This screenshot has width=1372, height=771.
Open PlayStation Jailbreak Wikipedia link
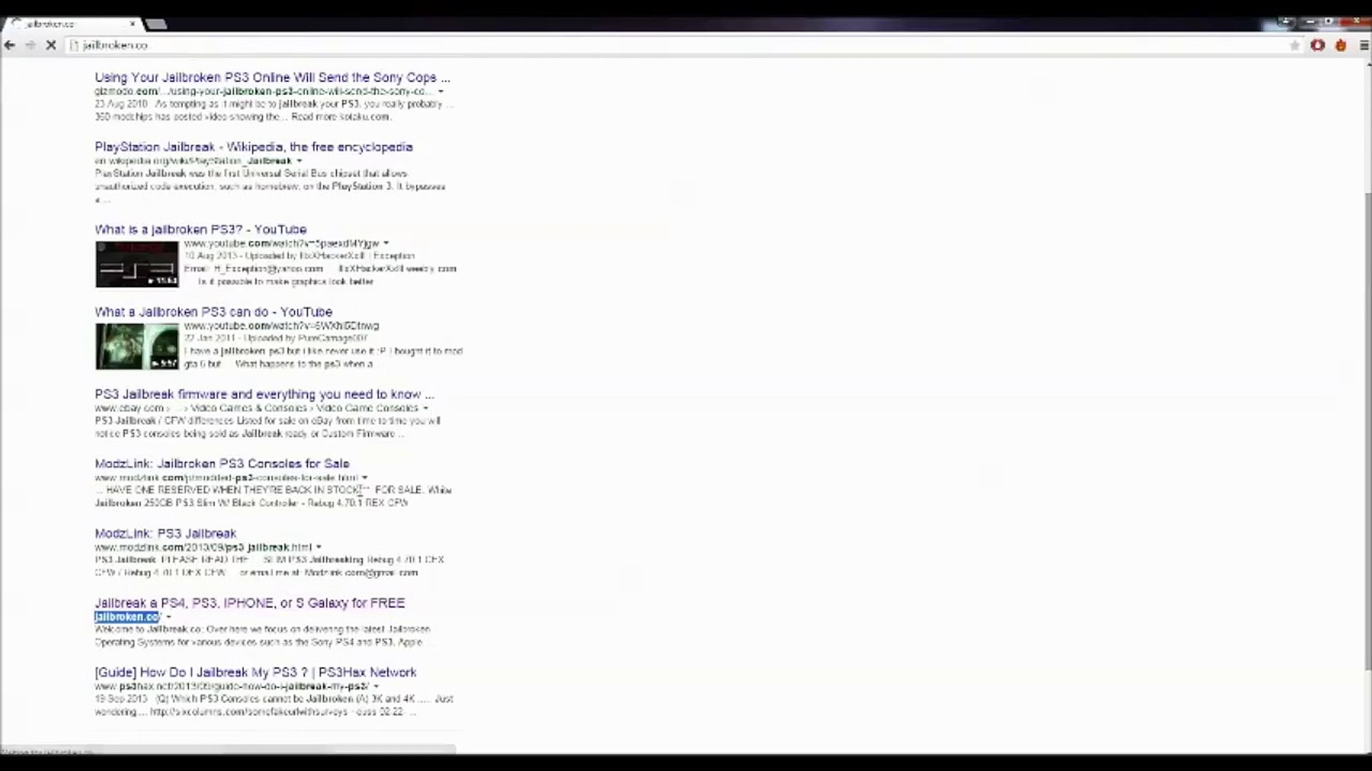(x=254, y=147)
